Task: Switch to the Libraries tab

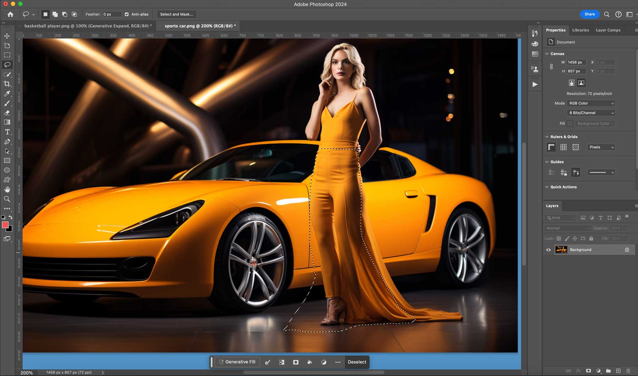Action: pos(580,30)
